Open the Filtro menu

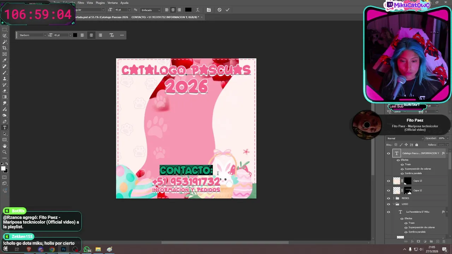click(81, 3)
